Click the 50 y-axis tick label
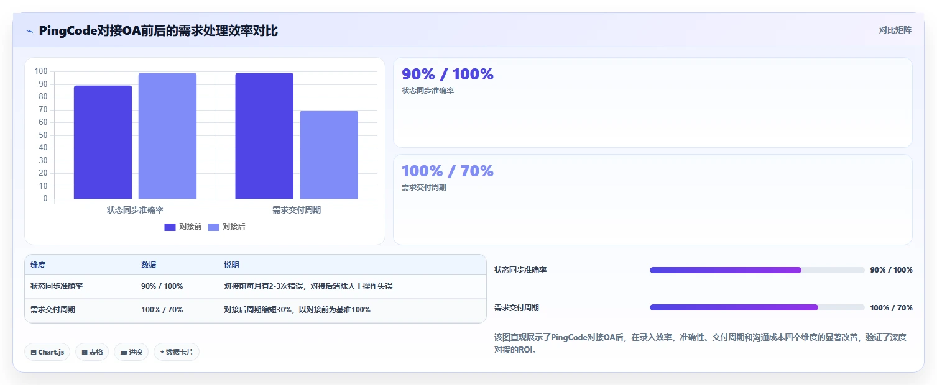The image size is (937, 385). [x=43, y=135]
